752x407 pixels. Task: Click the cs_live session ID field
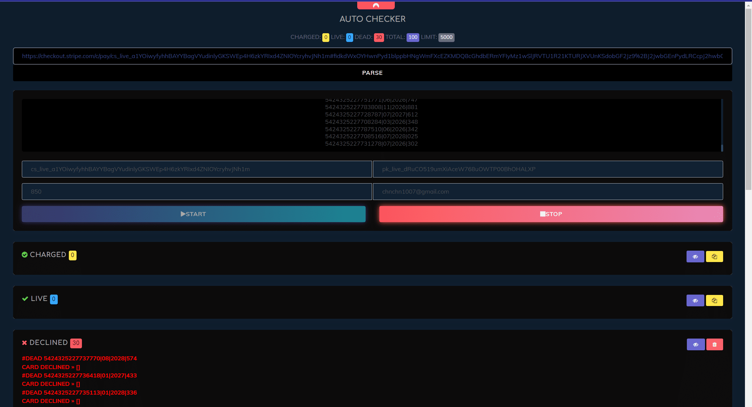coord(197,169)
